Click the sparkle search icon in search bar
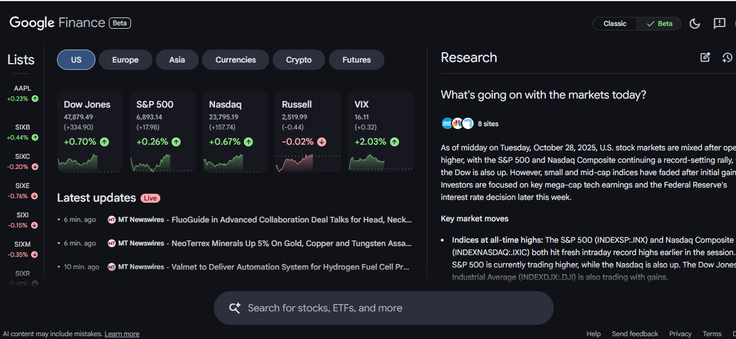Image resolution: width=736 pixels, height=339 pixels. [x=235, y=308]
